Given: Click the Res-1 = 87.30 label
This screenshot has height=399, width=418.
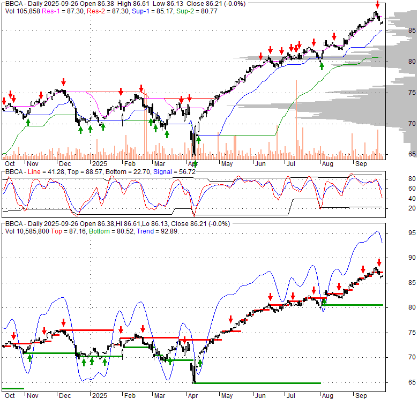Looking at the screenshot, I should coord(63,11).
